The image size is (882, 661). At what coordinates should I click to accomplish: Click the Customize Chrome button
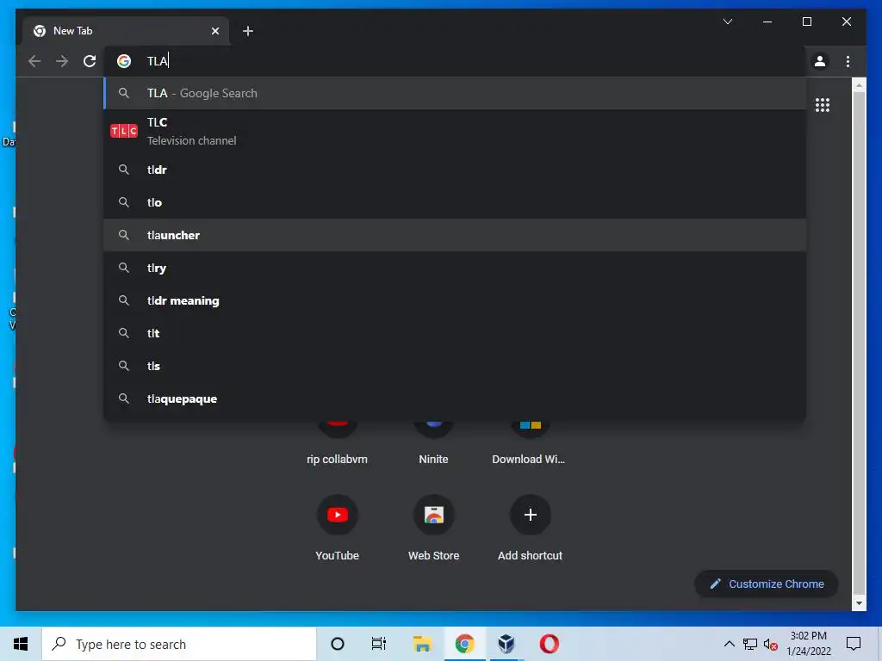coord(767,584)
